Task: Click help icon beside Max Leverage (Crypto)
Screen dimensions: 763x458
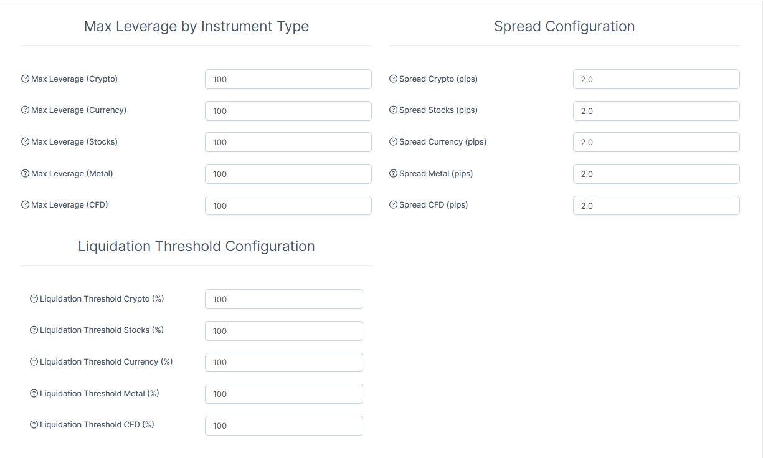Action: pyautogui.click(x=26, y=79)
